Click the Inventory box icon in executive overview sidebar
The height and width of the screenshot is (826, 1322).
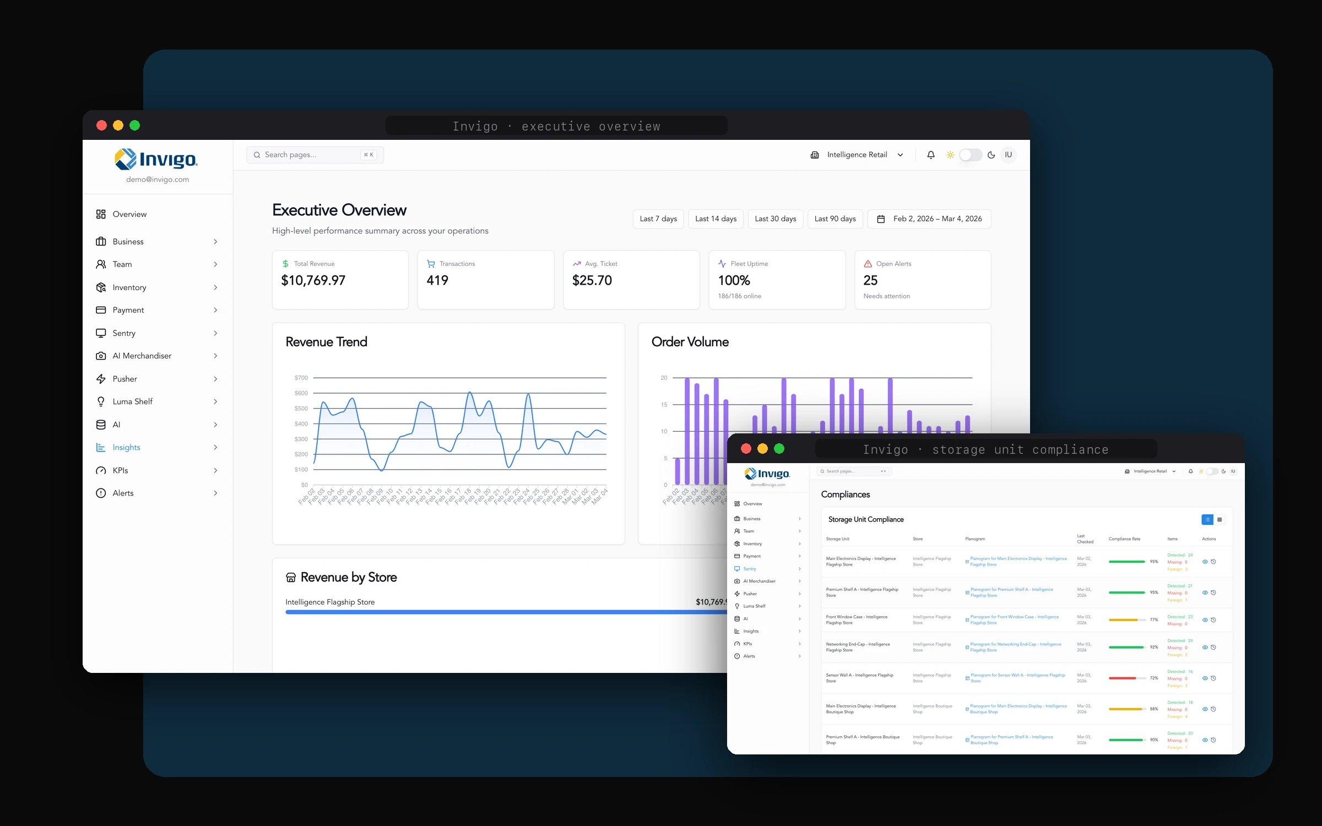pos(101,287)
